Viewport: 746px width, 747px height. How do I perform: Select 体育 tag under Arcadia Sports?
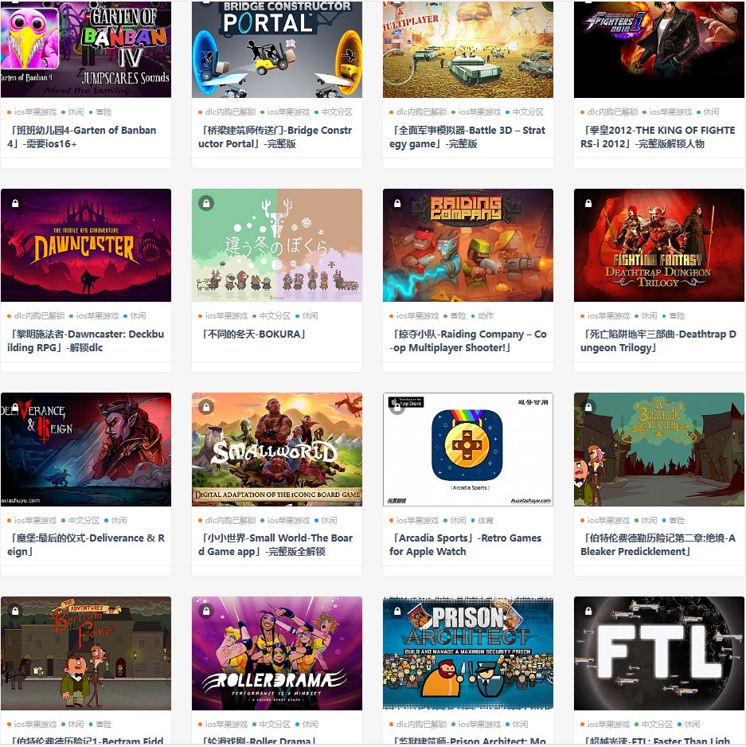486,520
